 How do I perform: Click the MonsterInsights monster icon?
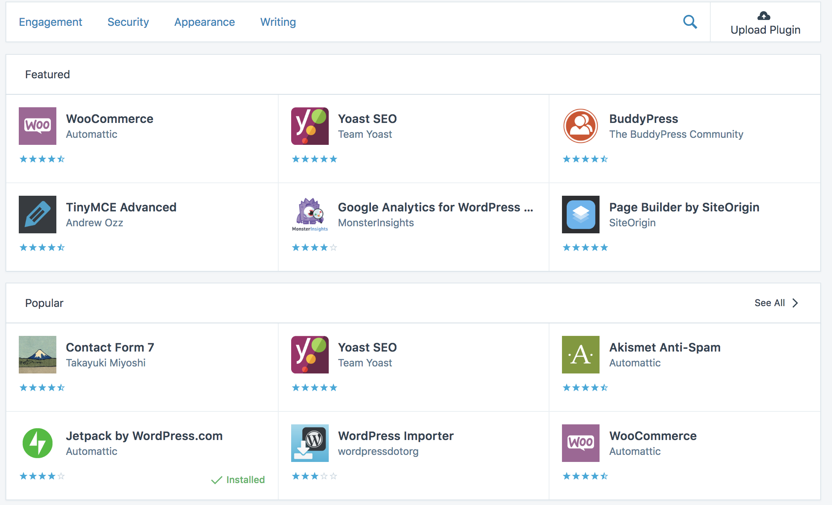[x=310, y=215]
